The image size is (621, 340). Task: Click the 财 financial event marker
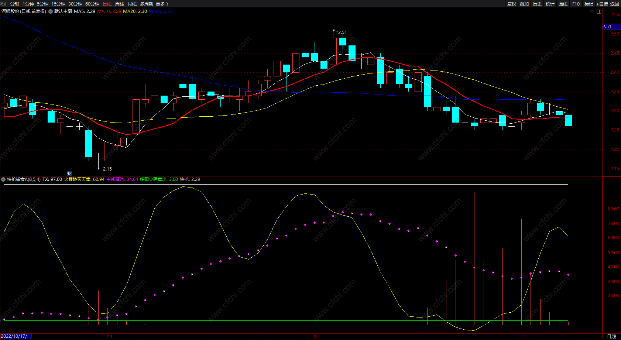tap(69, 173)
